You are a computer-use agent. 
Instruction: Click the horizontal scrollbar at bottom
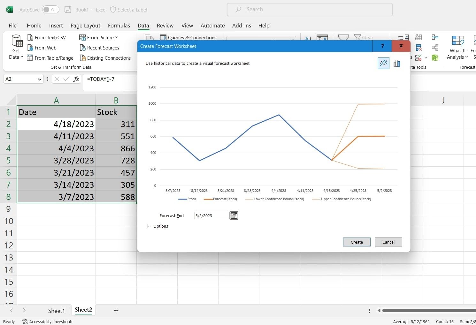(x=428, y=310)
